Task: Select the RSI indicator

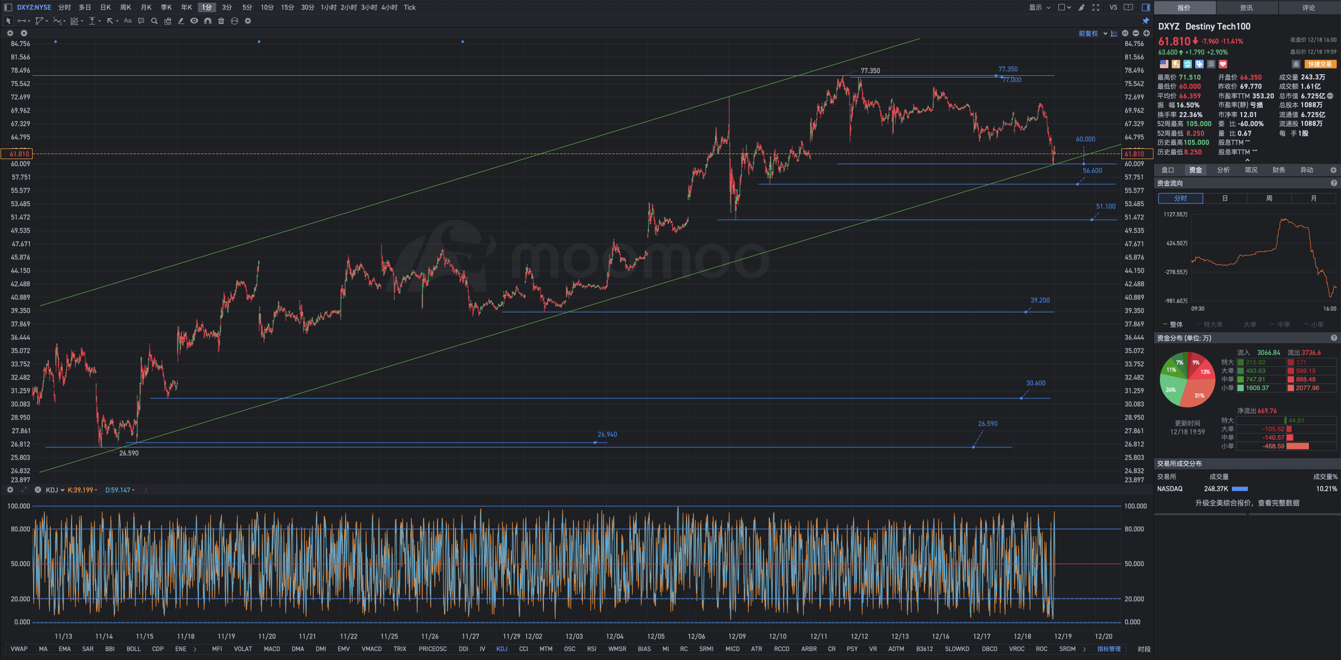Action: tap(591, 649)
